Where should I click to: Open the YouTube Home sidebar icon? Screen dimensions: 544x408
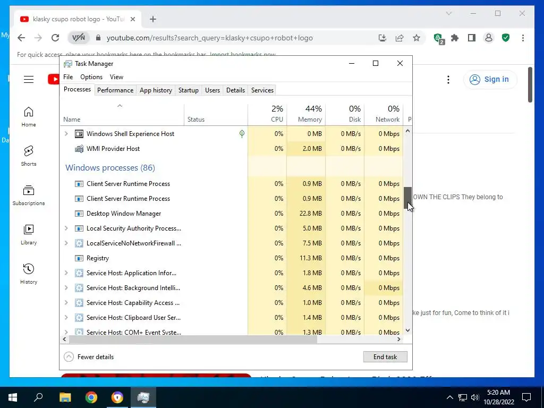(x=29, y=116)
